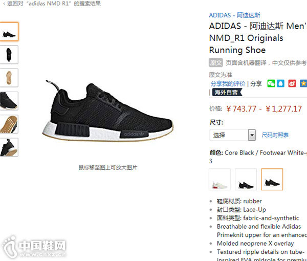The width and height of the screenshot is (307, 261).
Task: Return to adidas NMD R1 search results
Action: click(x=52, y=4)
